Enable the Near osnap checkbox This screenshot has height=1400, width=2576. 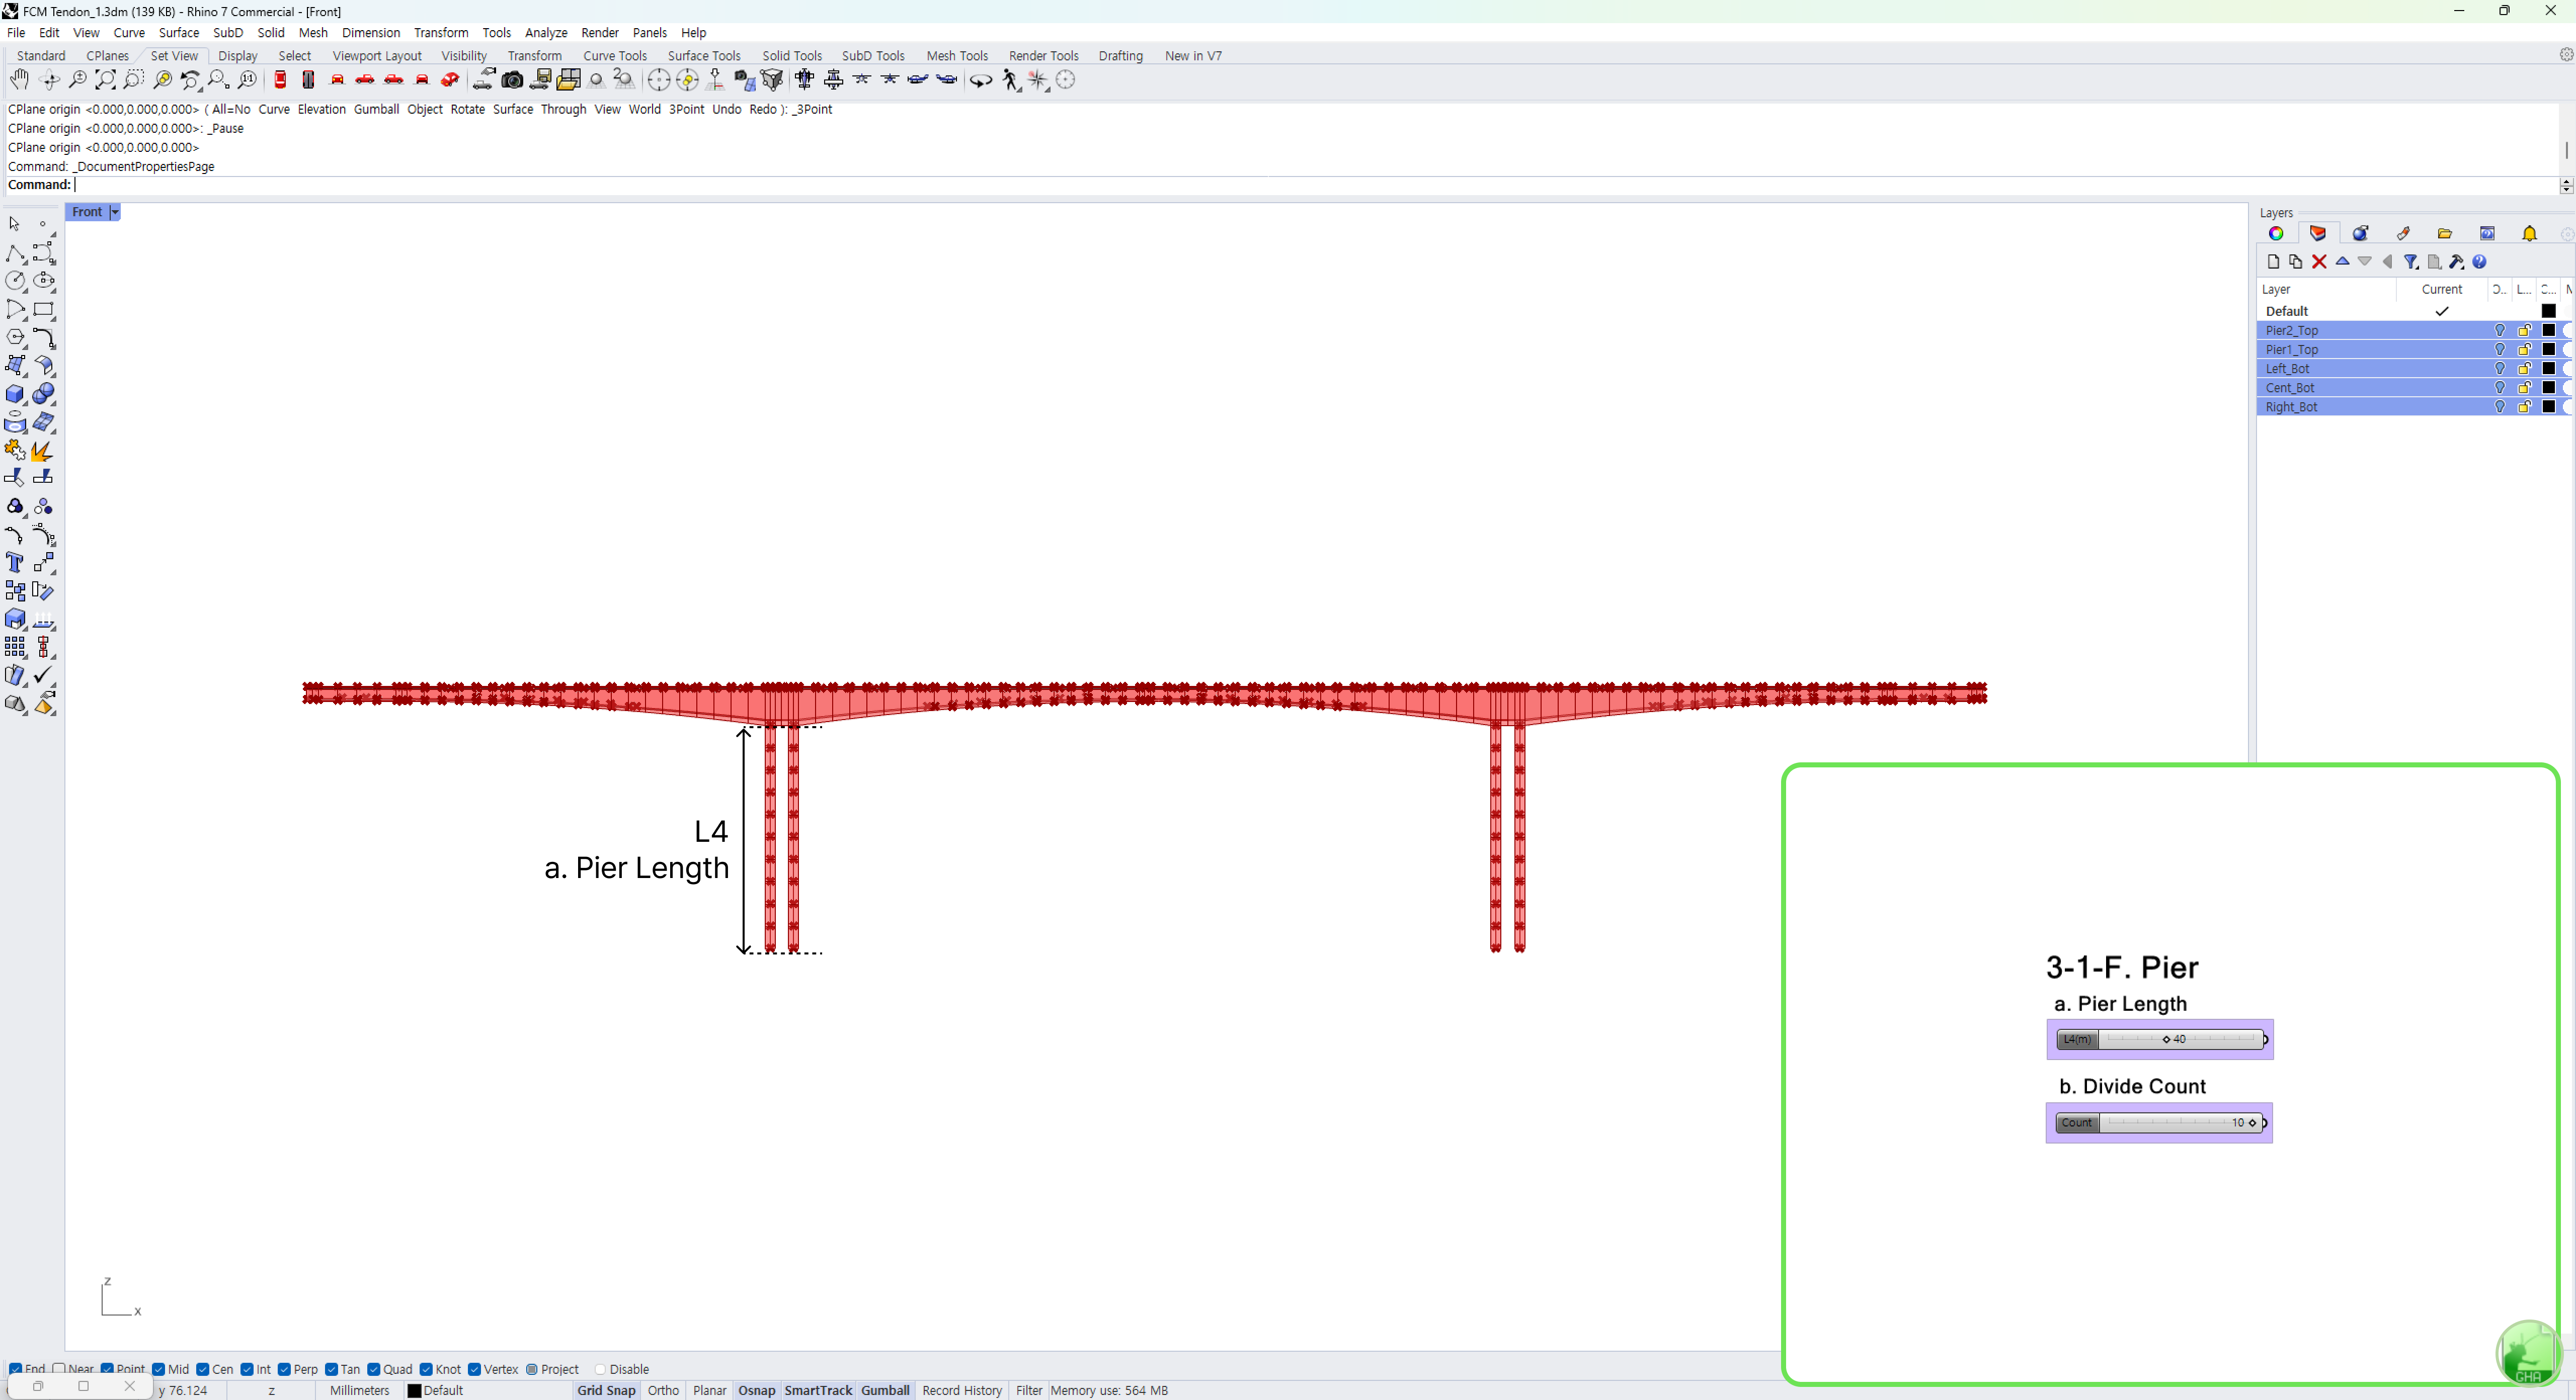point(60,1369)
